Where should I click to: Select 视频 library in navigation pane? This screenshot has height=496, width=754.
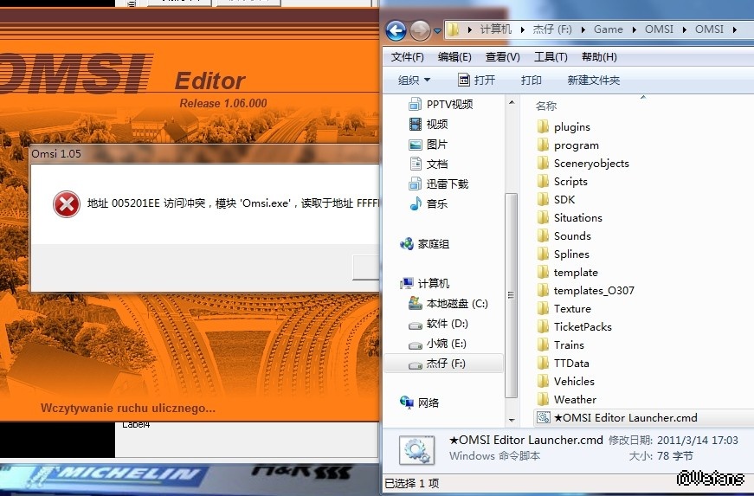429,125
